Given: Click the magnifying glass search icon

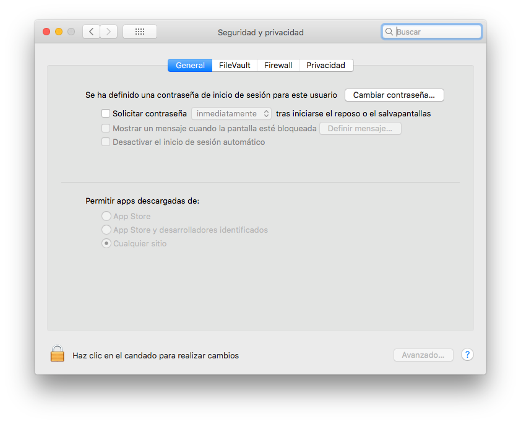Looking at the screenshot, I should coord(389,32).
